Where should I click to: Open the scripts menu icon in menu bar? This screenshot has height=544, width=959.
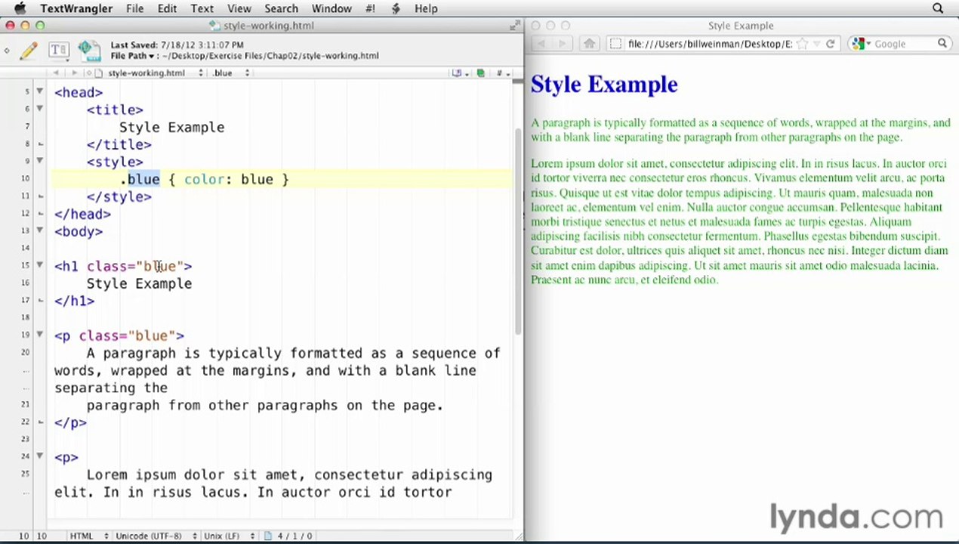396,8
